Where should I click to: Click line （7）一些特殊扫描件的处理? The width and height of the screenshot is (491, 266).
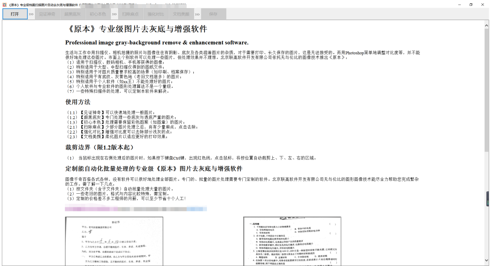click(x=118, y=91)
